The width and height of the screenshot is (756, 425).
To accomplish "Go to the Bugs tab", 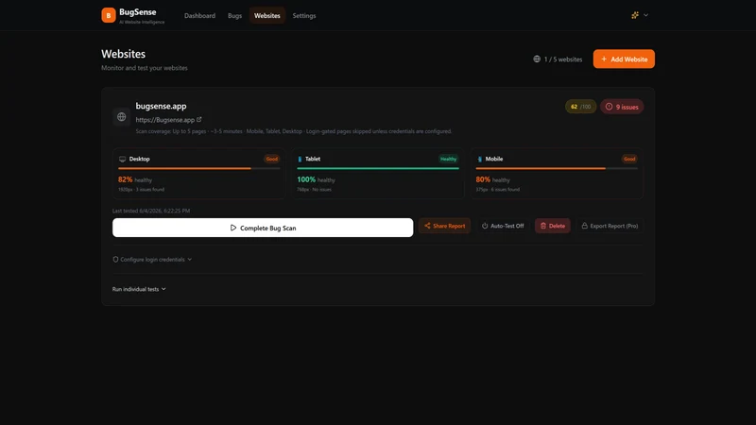I will (x=234, y=15).
